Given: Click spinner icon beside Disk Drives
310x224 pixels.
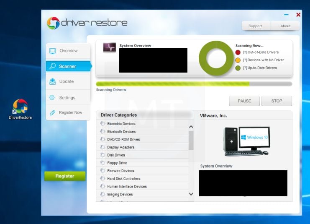Looking at the screenshot, I should (x=102, y=155).
